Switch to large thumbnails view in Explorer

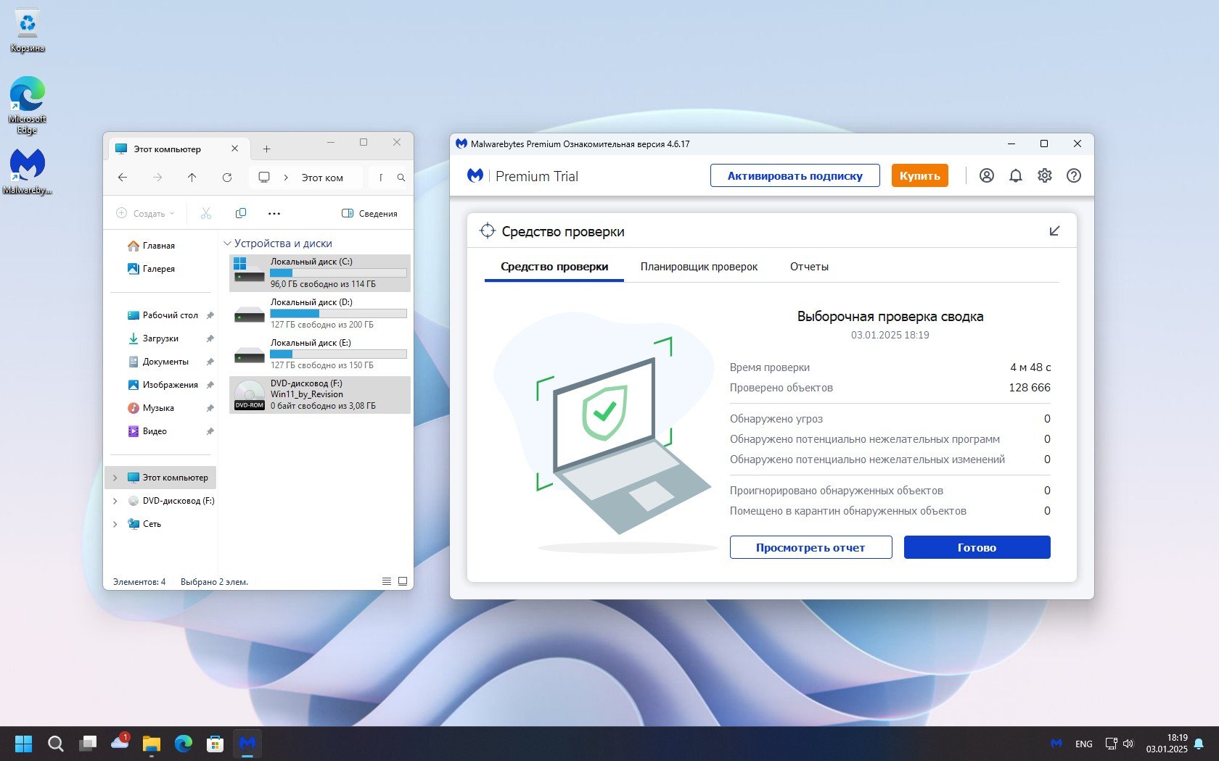coord(403,581)
